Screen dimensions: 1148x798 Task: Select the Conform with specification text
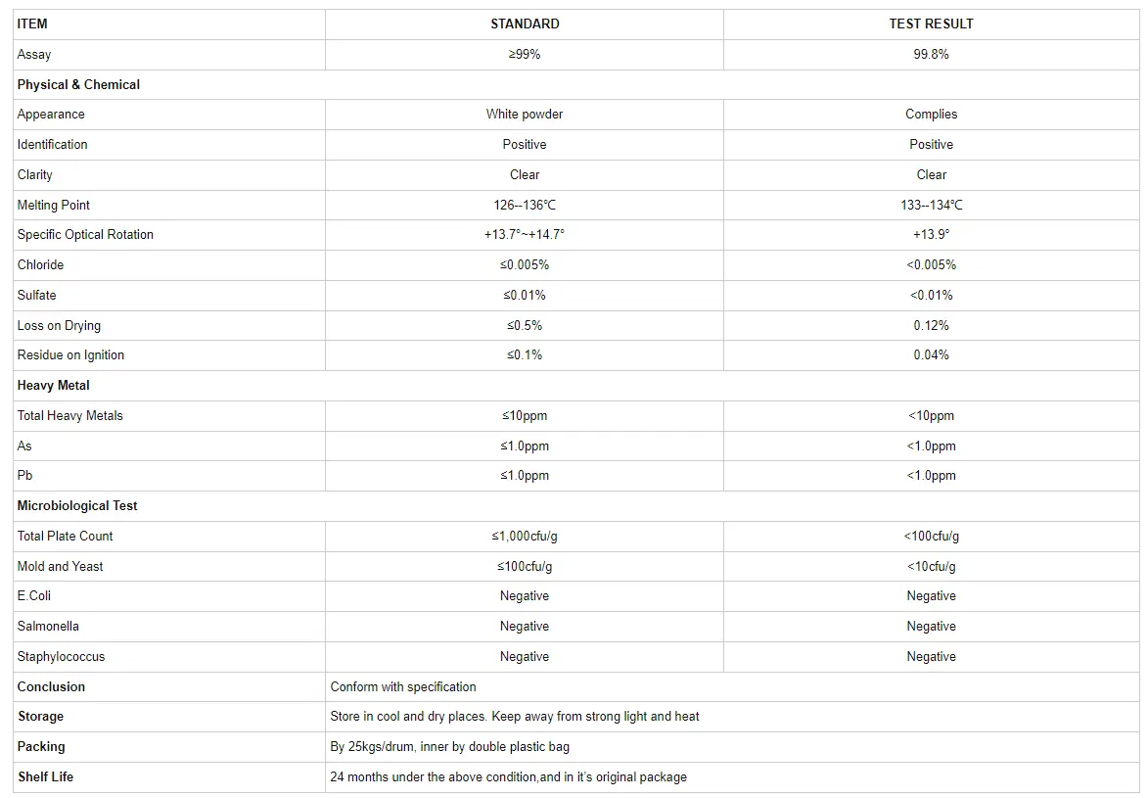tap(403, 687)
